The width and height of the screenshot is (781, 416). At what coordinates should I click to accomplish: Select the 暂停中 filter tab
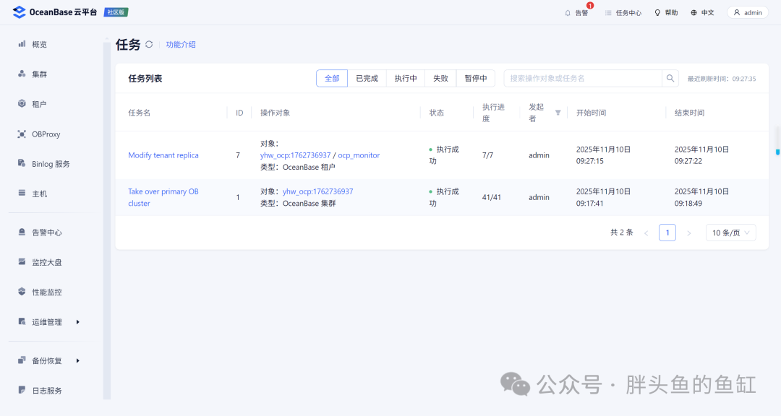(x=476, y=78)
